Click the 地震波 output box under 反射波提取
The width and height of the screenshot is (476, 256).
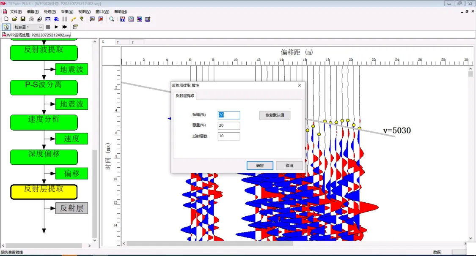click(x=72, y=69)
